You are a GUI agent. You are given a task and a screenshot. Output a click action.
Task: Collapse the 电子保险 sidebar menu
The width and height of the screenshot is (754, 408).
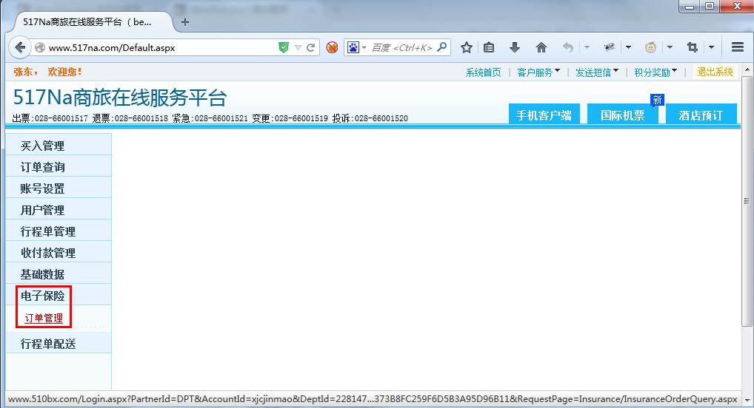pyautogui.click(x=59, y=296)
